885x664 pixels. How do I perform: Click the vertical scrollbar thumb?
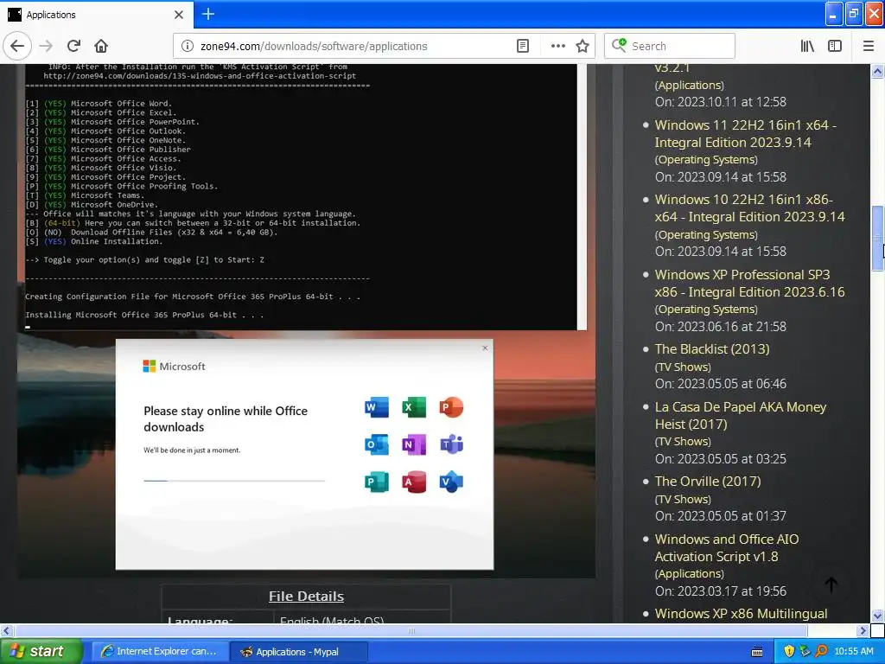point(877,238)
